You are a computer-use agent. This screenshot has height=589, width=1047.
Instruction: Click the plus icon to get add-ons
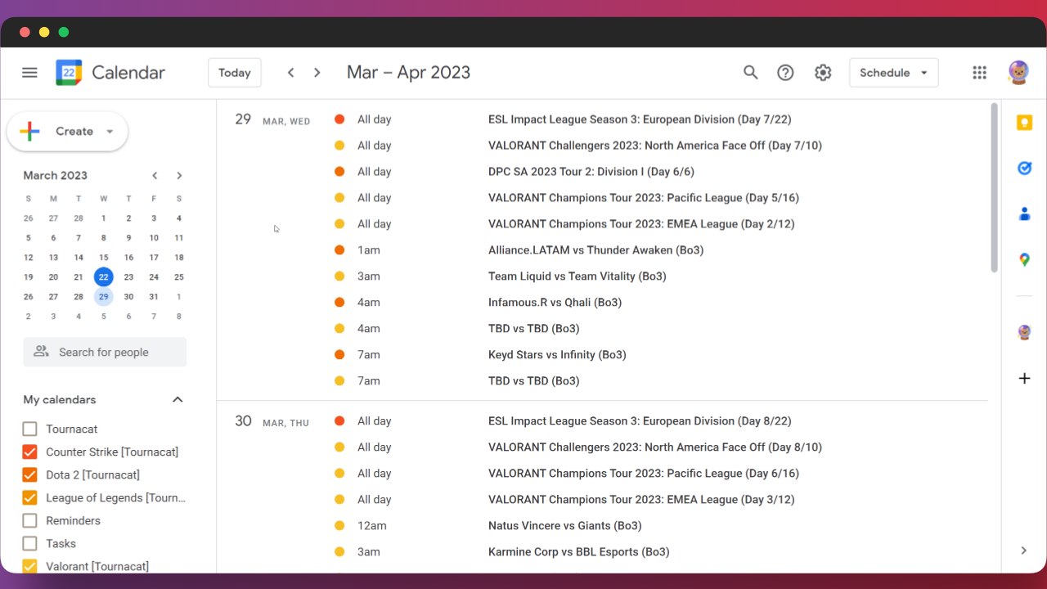1024,378
